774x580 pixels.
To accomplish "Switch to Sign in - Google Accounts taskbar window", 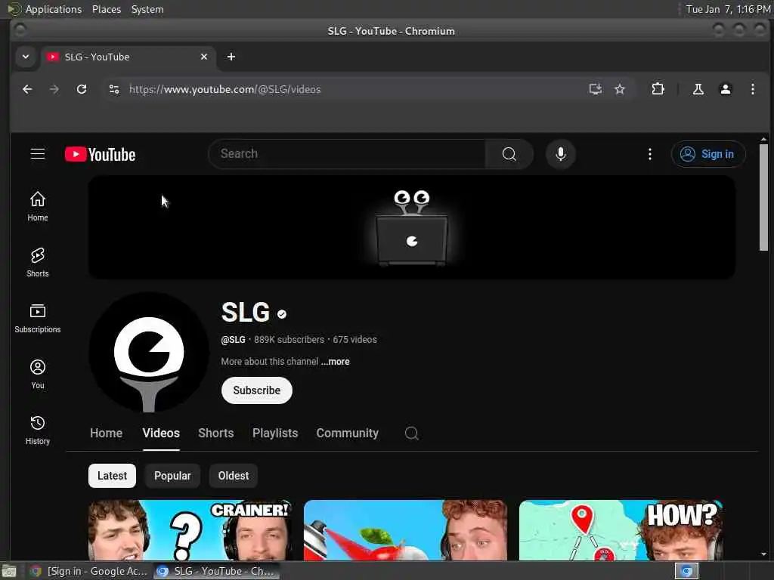I will (89, 571).
